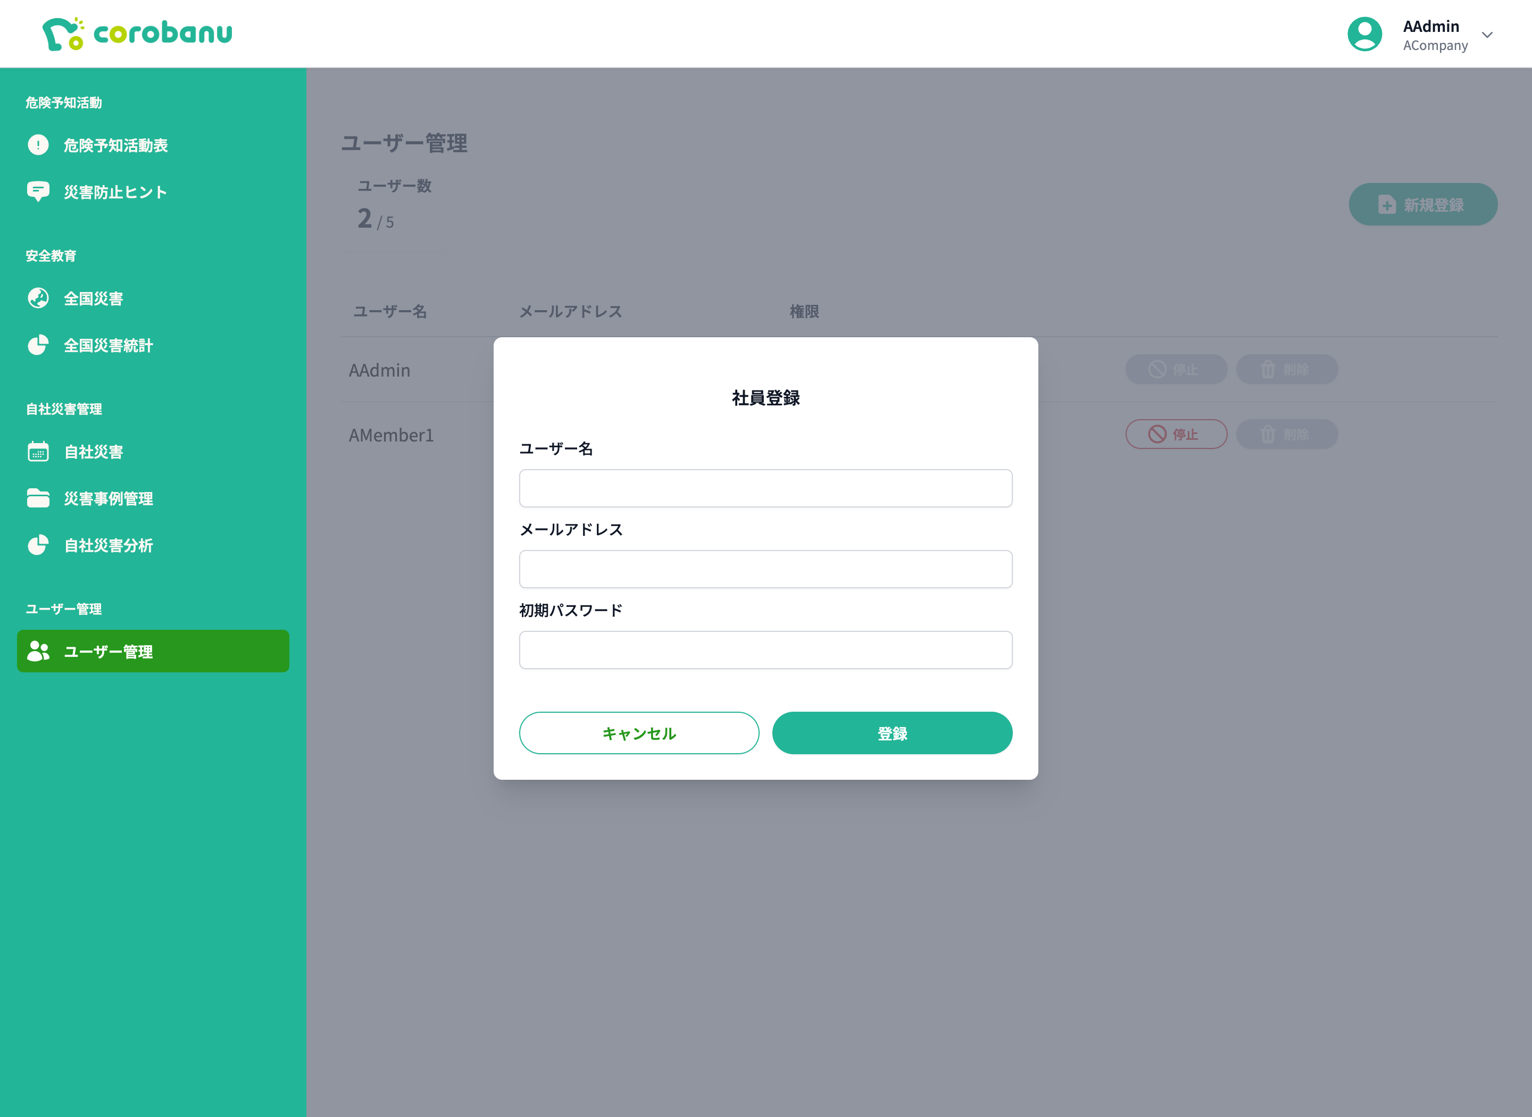Focus the メールアドレス input field

pos(765,569)
